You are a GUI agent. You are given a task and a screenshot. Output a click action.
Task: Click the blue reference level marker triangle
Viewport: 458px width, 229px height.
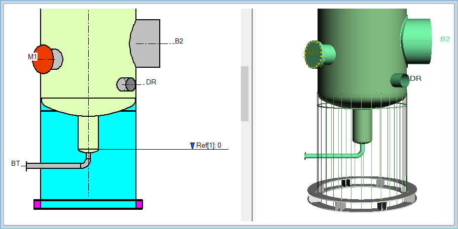point(192,146)
